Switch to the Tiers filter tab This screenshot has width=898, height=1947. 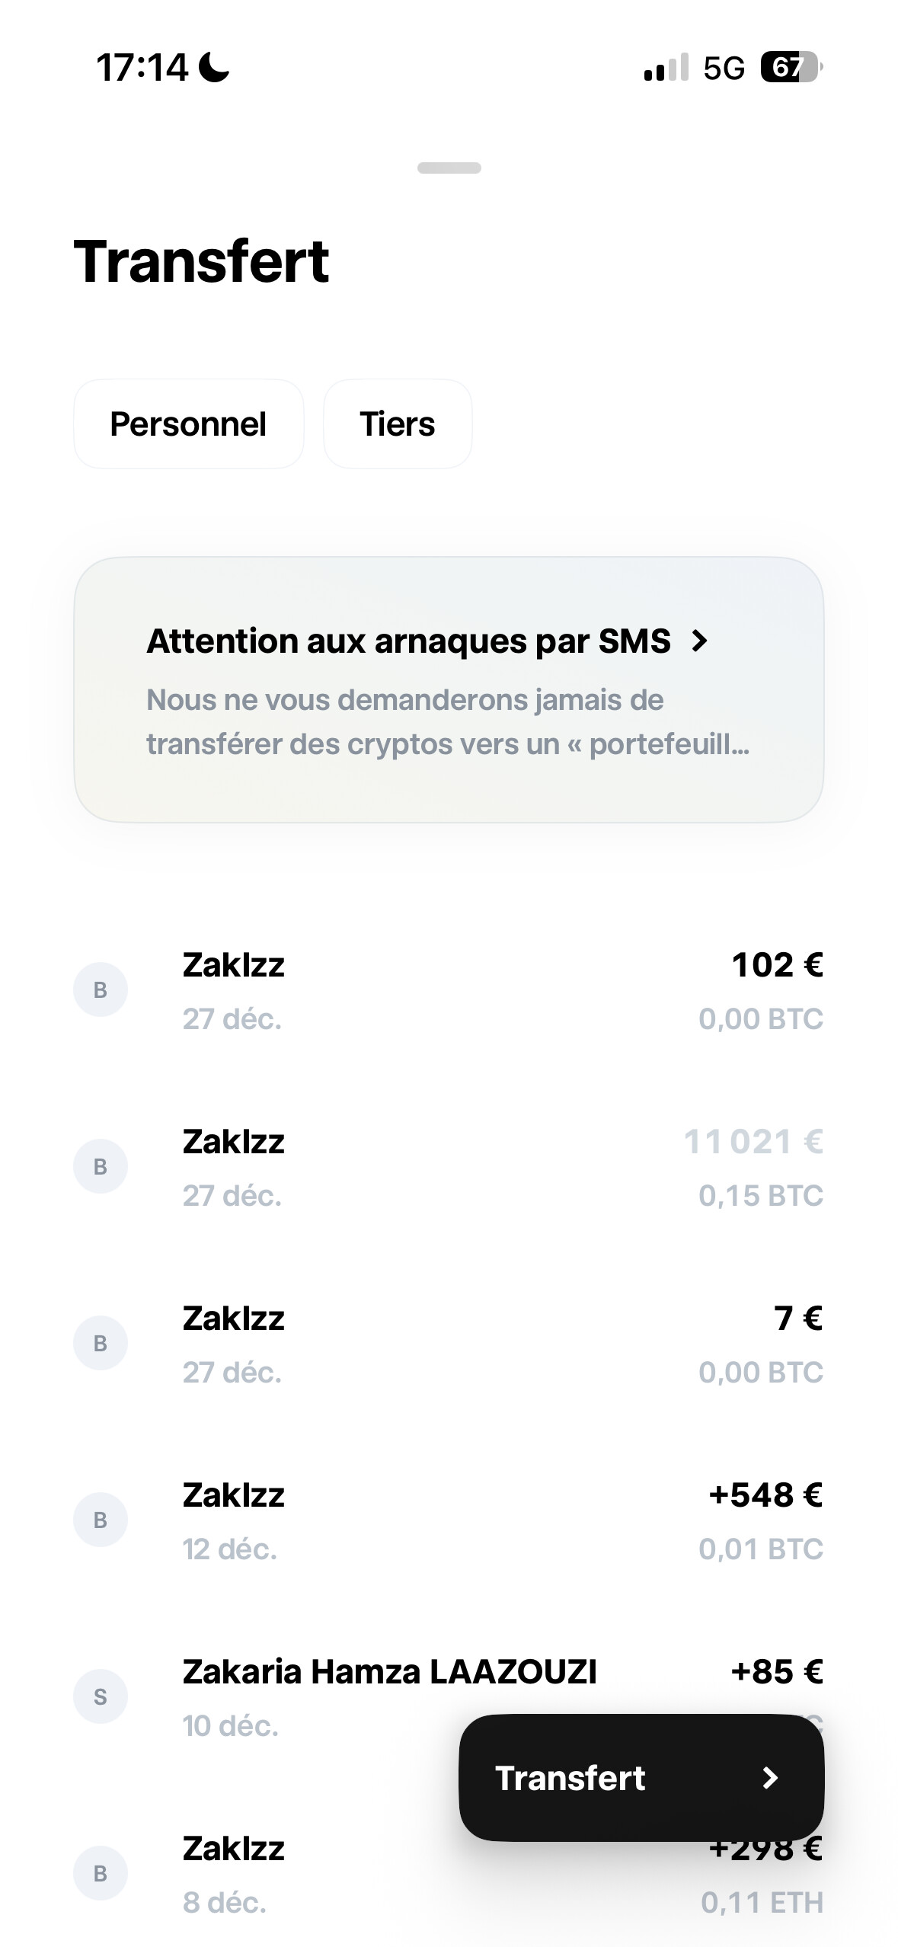pos(397,424)
